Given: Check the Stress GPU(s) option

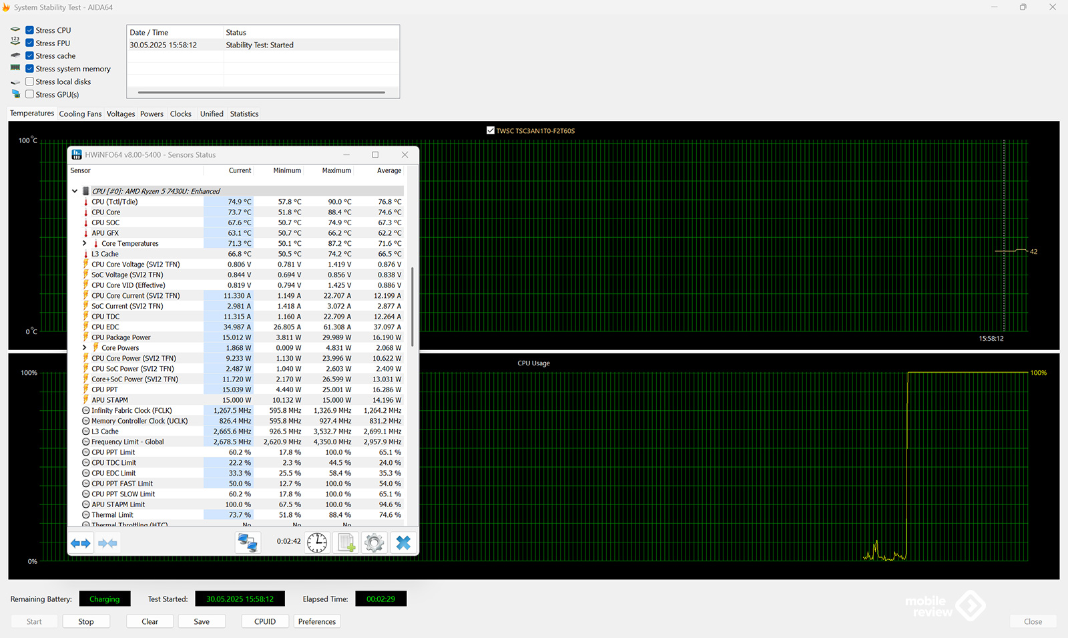Looking at the screenshot, I should click(29, 94).
